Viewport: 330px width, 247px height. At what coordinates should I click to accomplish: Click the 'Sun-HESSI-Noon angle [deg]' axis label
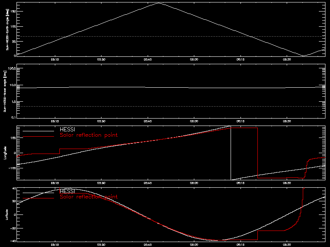[x=5, y=91]
